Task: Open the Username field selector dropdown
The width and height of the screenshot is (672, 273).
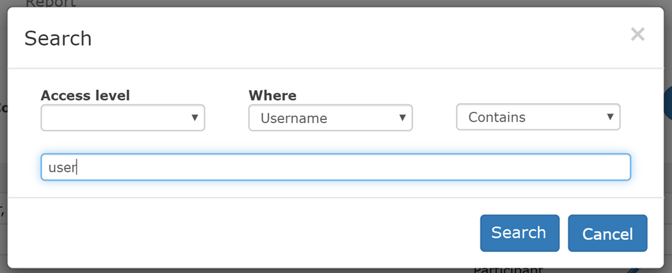Action: click(x=330, y=118)
